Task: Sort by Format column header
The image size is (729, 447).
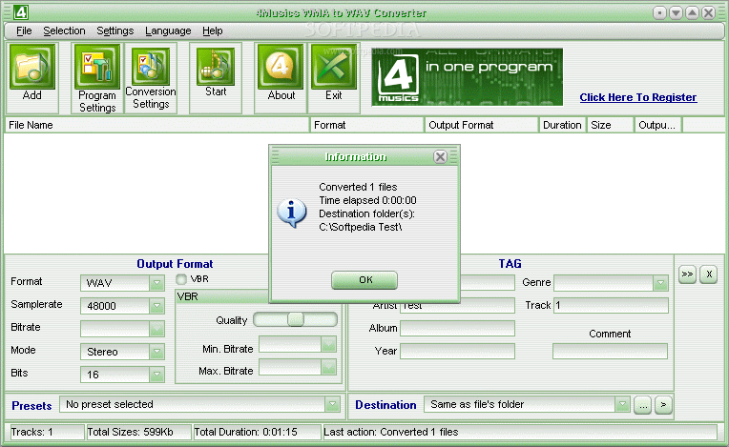Action: [x=367, y=125]
